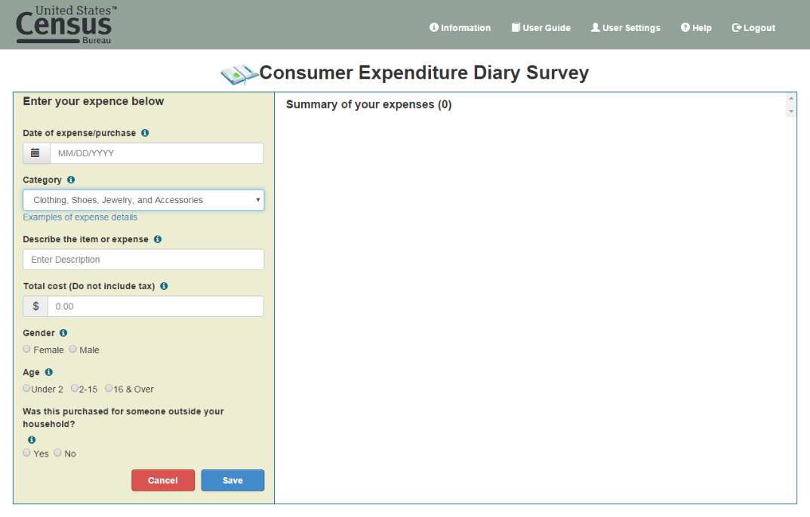Open the User Guide from top navigation

pyautogui.click(x=541, y=28)
